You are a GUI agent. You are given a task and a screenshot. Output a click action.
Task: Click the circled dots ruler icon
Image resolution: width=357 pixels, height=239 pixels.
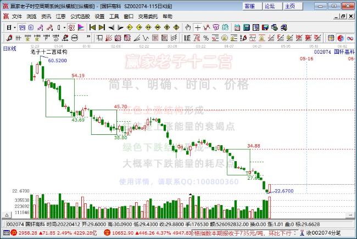pyautogui.click(x=75, y=38)
